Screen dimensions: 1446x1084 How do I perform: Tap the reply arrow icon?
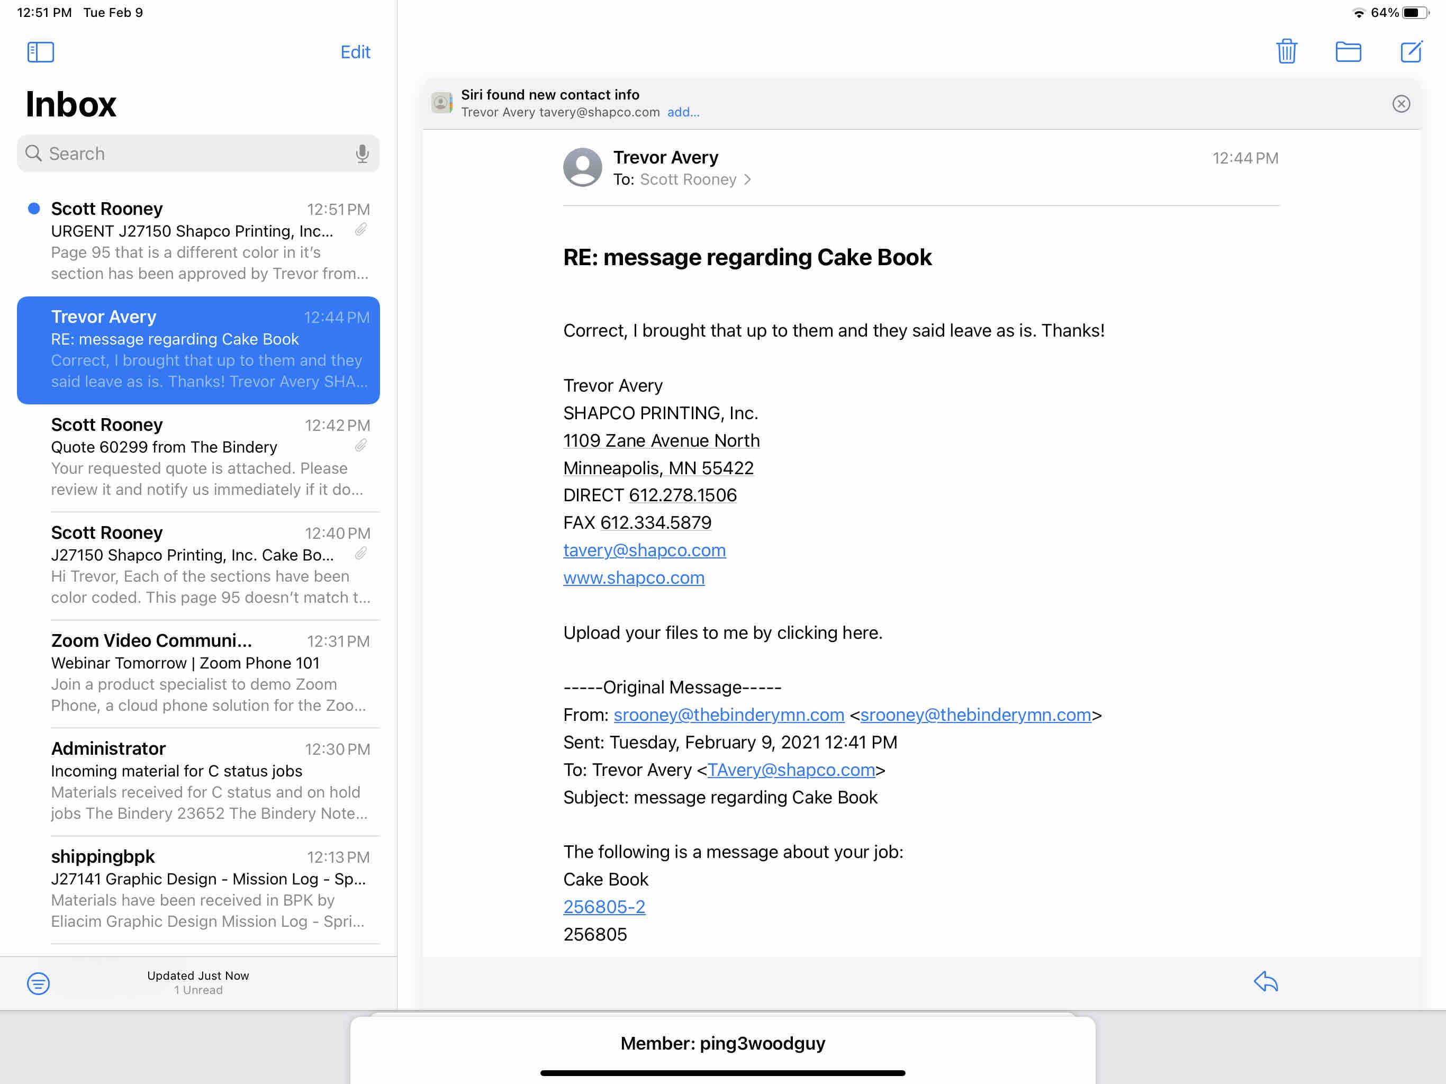point(1265,981)
